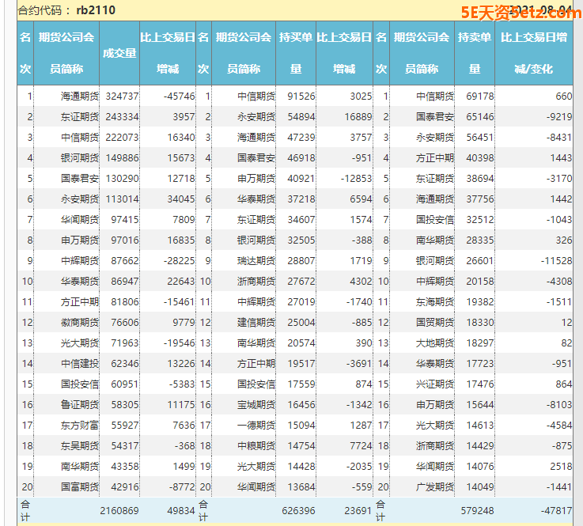Select 兴证期货 in short positions list
The image size is (583, 526).
(x=434, y=384)
